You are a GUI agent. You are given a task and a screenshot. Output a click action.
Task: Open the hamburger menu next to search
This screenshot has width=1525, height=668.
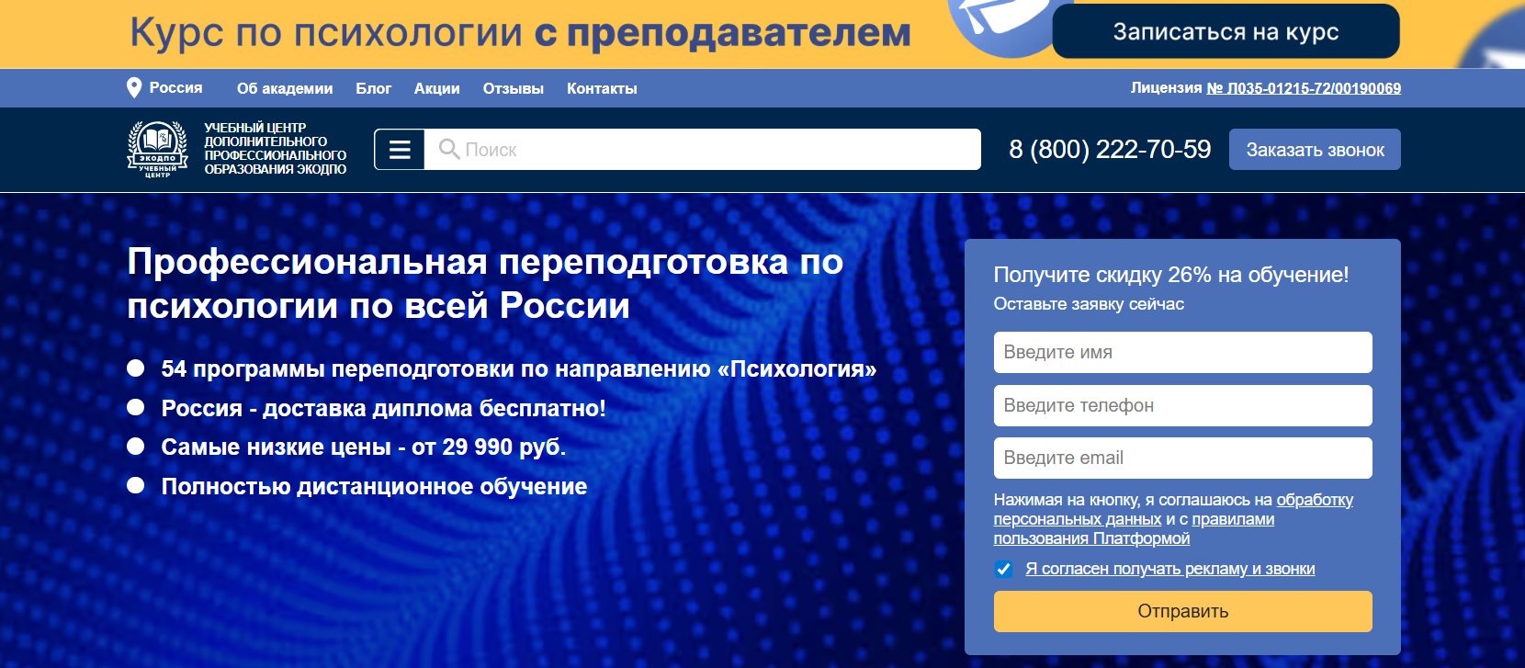pos(400,150)
